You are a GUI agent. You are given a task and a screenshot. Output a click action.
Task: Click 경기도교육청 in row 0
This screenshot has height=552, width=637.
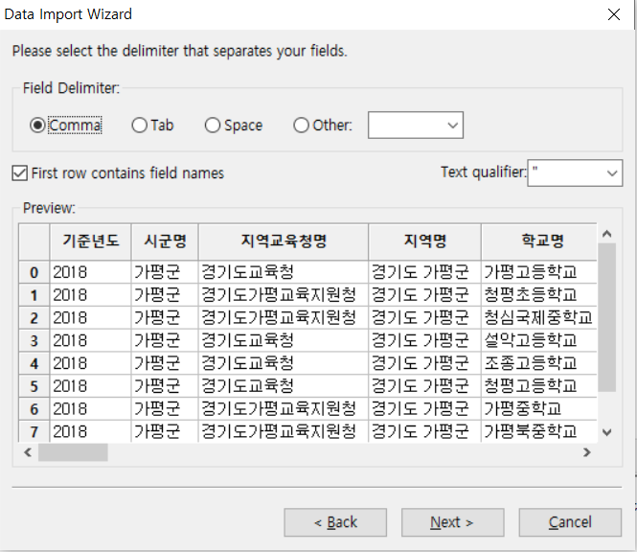click(284, 272)
